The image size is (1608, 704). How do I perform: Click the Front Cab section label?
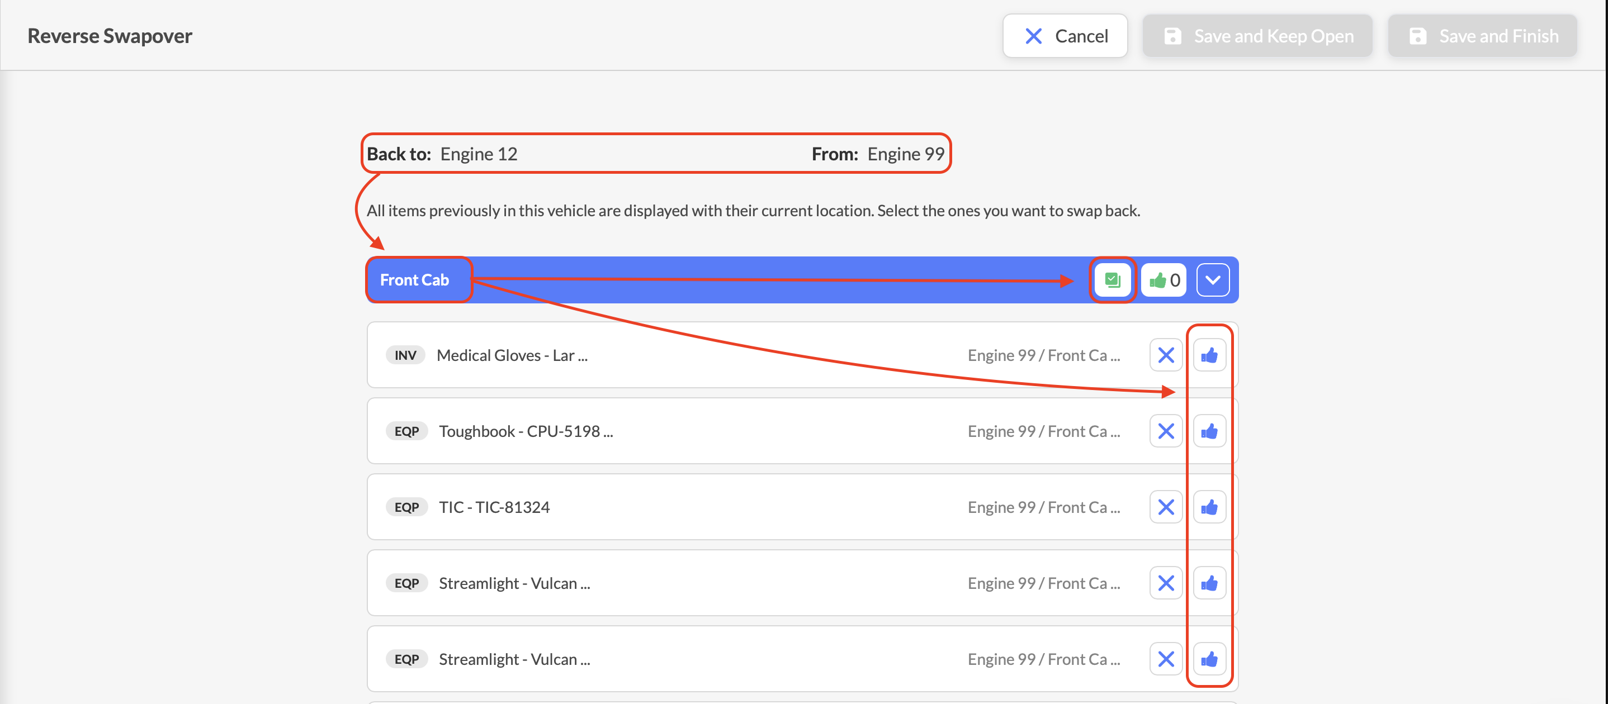[x=414, y=280]
